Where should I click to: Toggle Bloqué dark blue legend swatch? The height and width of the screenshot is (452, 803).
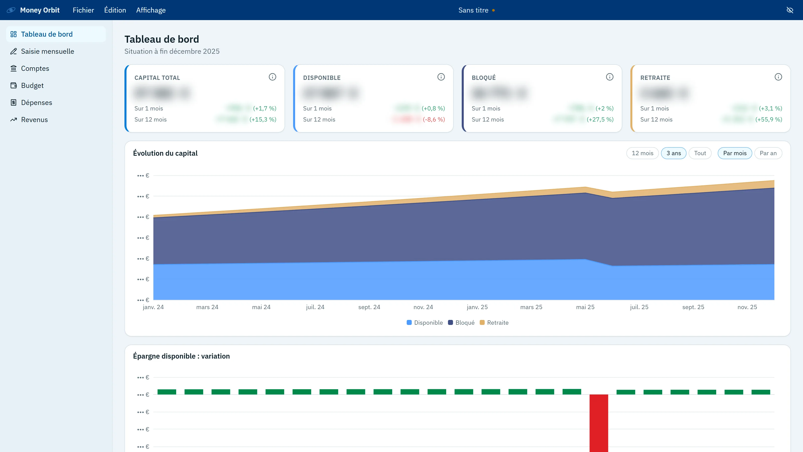450,322
